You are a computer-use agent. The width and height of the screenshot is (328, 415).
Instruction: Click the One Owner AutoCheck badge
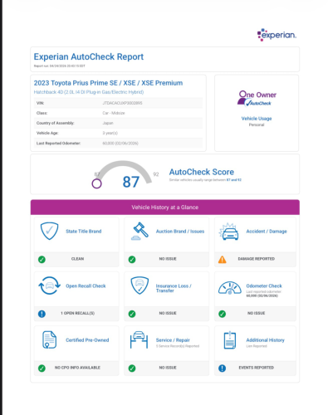point(257,99)
